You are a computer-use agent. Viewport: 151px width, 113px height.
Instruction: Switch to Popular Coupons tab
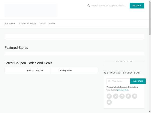(35, 71)
